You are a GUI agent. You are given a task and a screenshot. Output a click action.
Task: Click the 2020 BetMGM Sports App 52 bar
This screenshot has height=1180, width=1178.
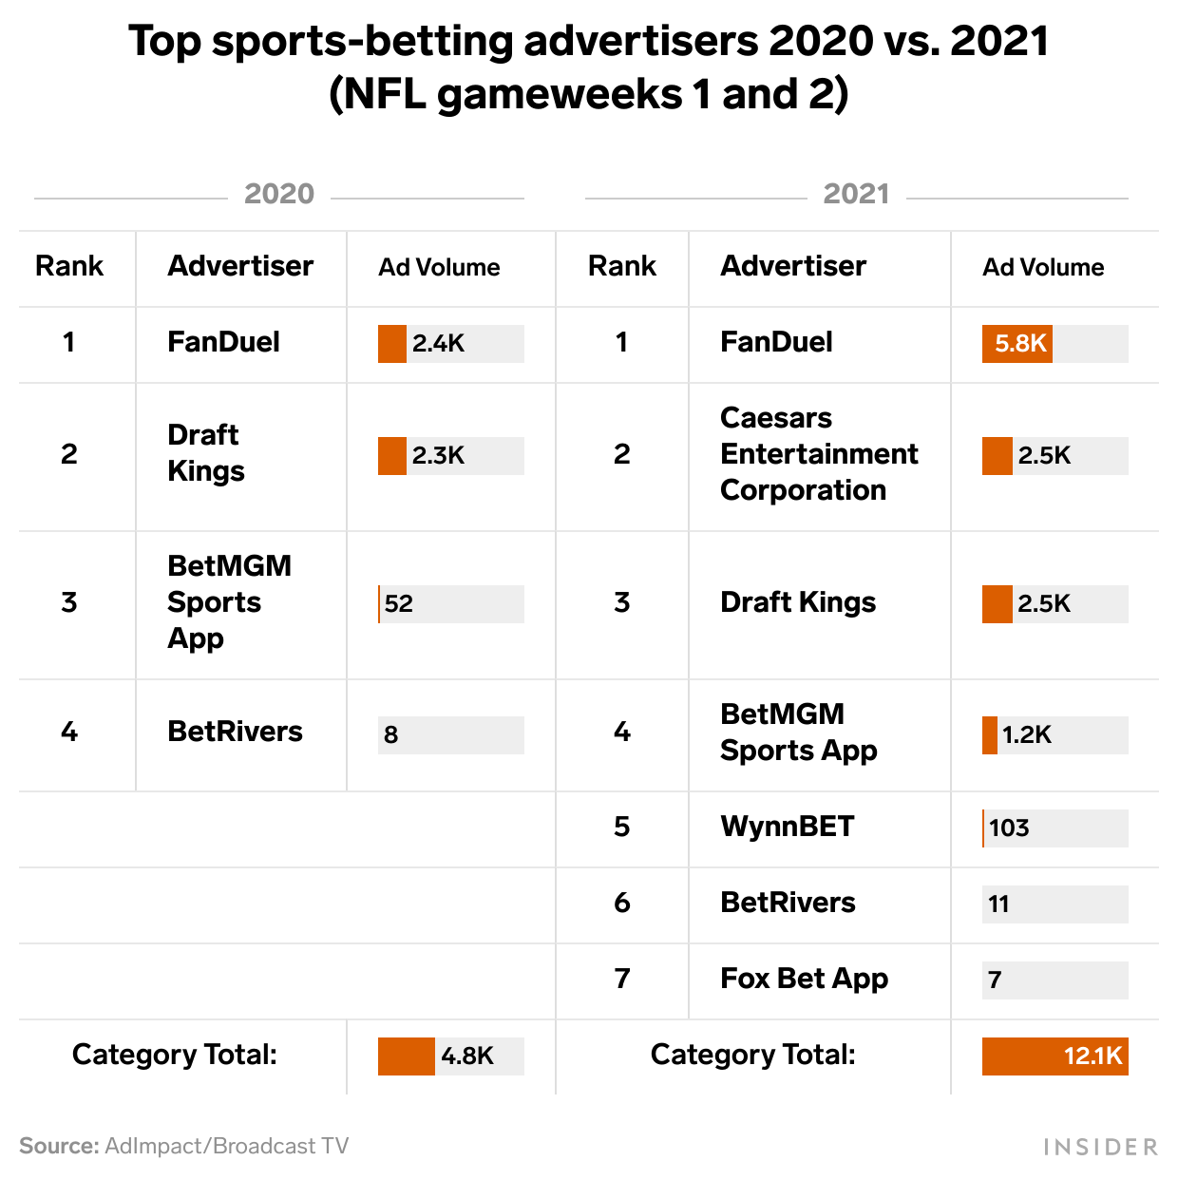(451, 604)
